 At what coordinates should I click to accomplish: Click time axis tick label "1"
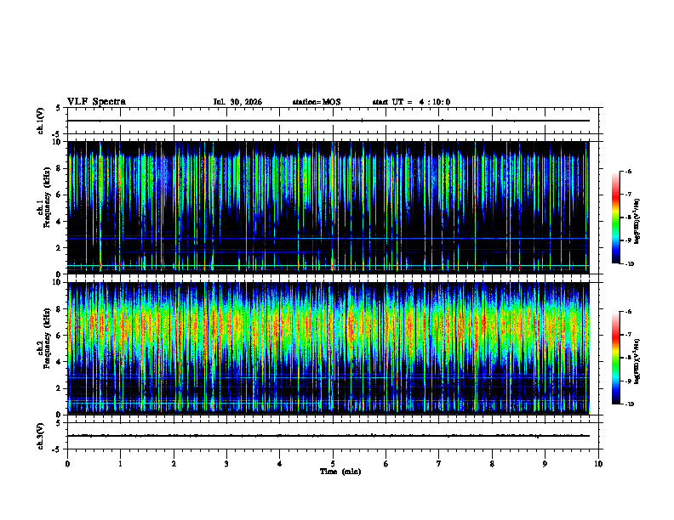click(x=120, y=464)
